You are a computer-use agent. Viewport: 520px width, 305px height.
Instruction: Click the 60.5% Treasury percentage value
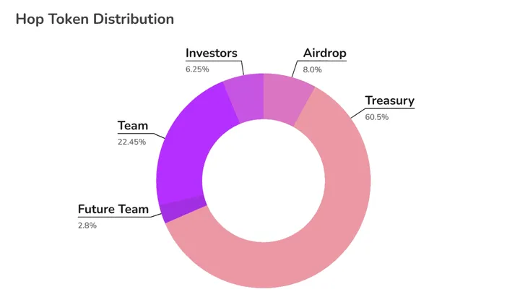click(x=376, y=117)
